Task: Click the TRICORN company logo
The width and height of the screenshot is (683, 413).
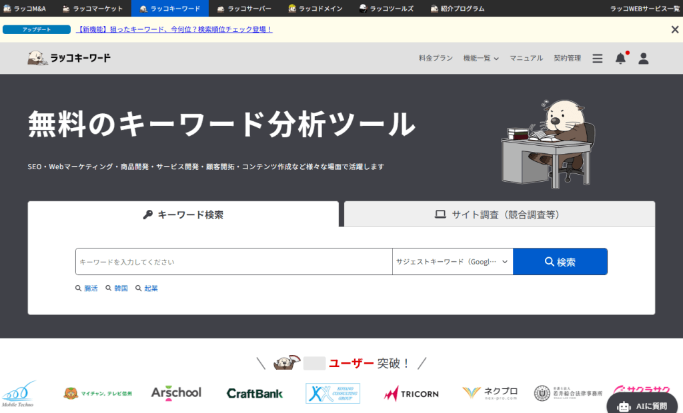Action: click(411, 393)
